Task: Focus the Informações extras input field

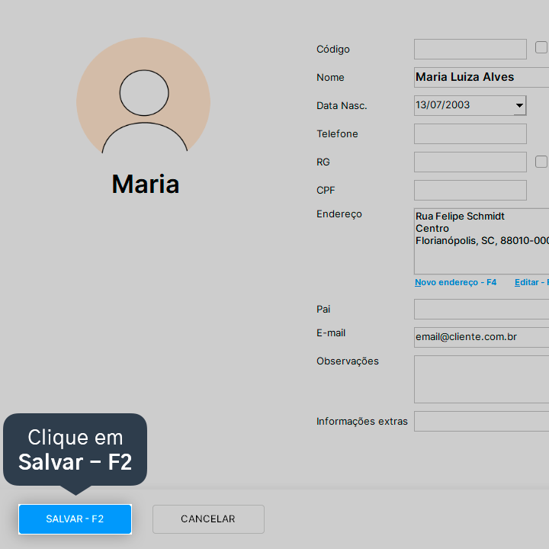Action: [481, 421]
